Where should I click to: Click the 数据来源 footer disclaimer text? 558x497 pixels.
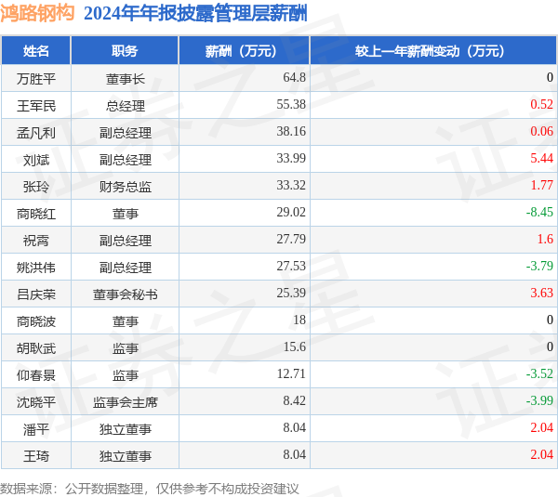[150, 489]
